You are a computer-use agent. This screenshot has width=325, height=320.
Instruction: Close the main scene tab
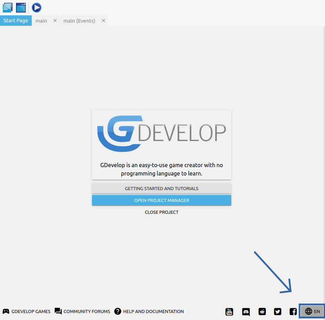tap(55, 21)
